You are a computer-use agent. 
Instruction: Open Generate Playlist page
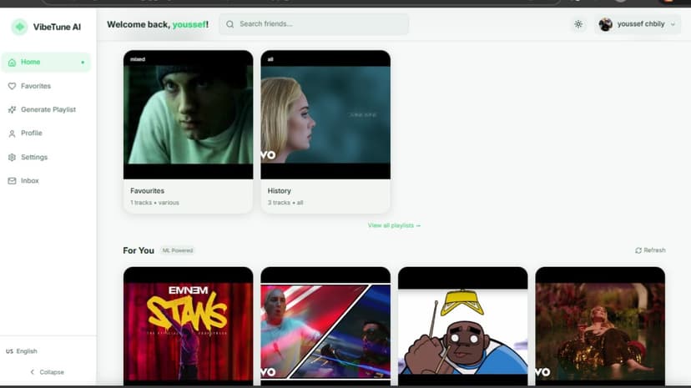[x=46, y=109]
